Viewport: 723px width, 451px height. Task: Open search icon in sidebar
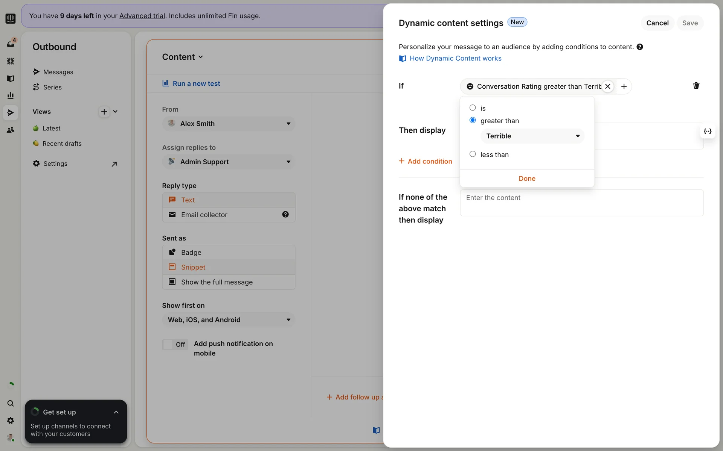pos(11,403)
